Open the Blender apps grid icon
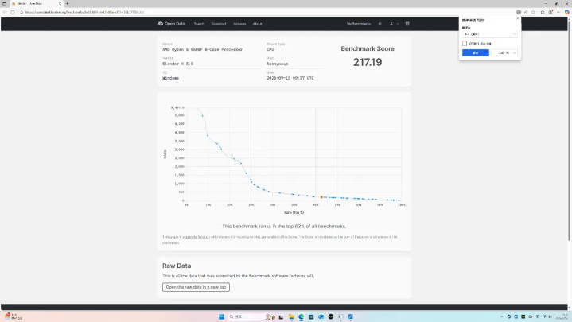The height and width of the screenshot is (322, 572). (407, 24)
